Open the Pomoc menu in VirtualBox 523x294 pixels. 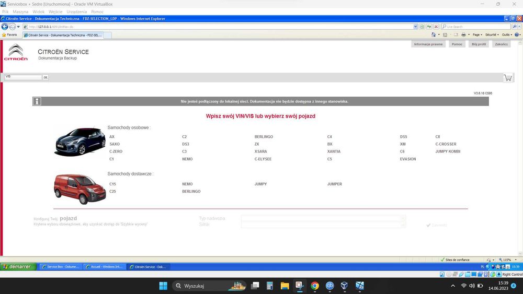tap(97, 11)
